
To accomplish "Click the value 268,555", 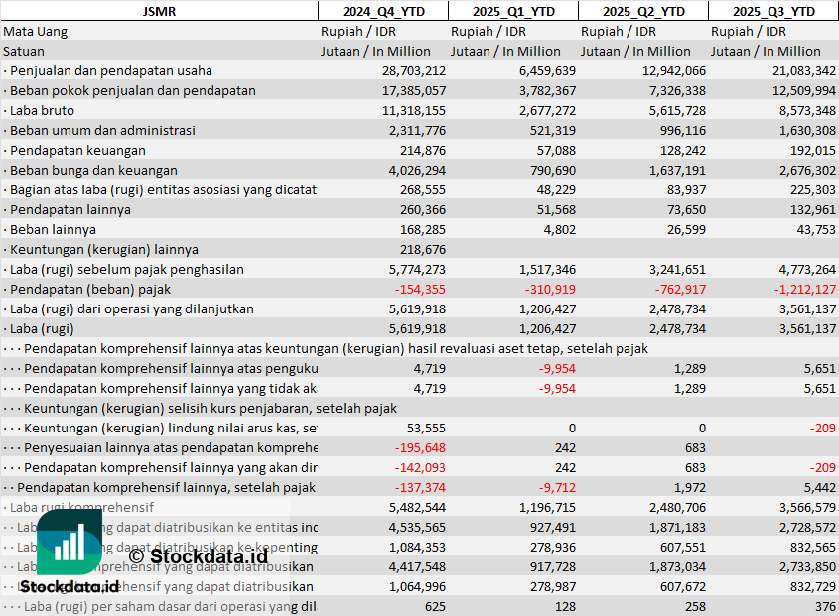I will click(x=423, y=189).
